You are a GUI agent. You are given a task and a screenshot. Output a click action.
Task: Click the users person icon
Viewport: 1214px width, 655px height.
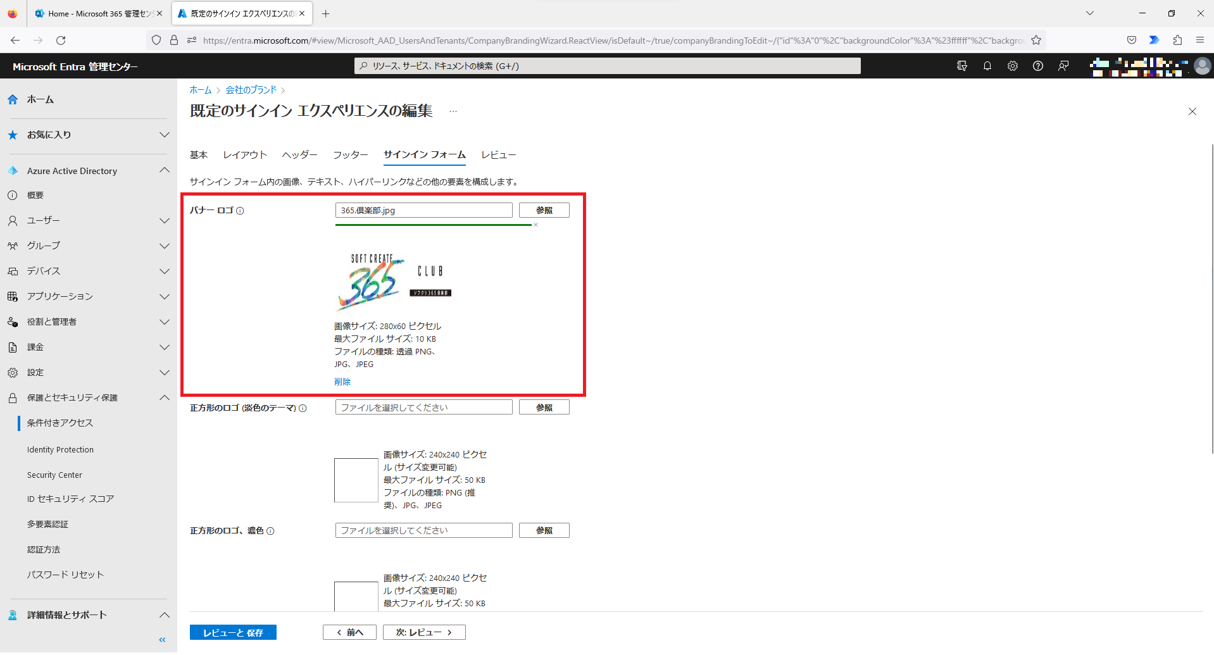pyautogui.click(x=13, y=220)
